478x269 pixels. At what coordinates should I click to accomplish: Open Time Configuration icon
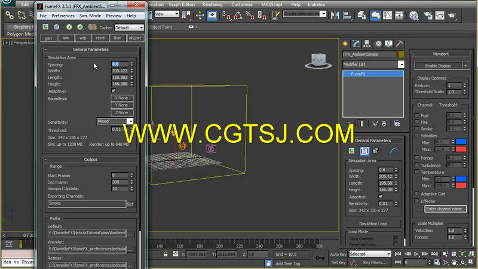(x=437, y=262)
